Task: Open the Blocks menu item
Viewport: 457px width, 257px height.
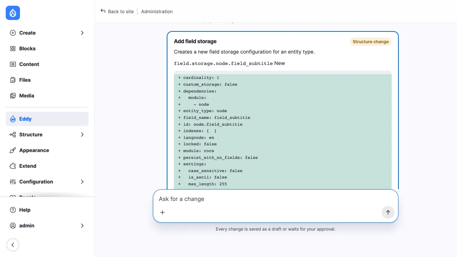Action: [x=47, y=49]
